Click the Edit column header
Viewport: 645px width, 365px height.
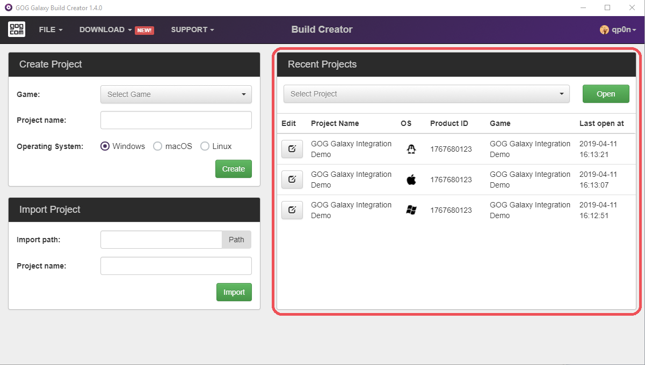289,123
